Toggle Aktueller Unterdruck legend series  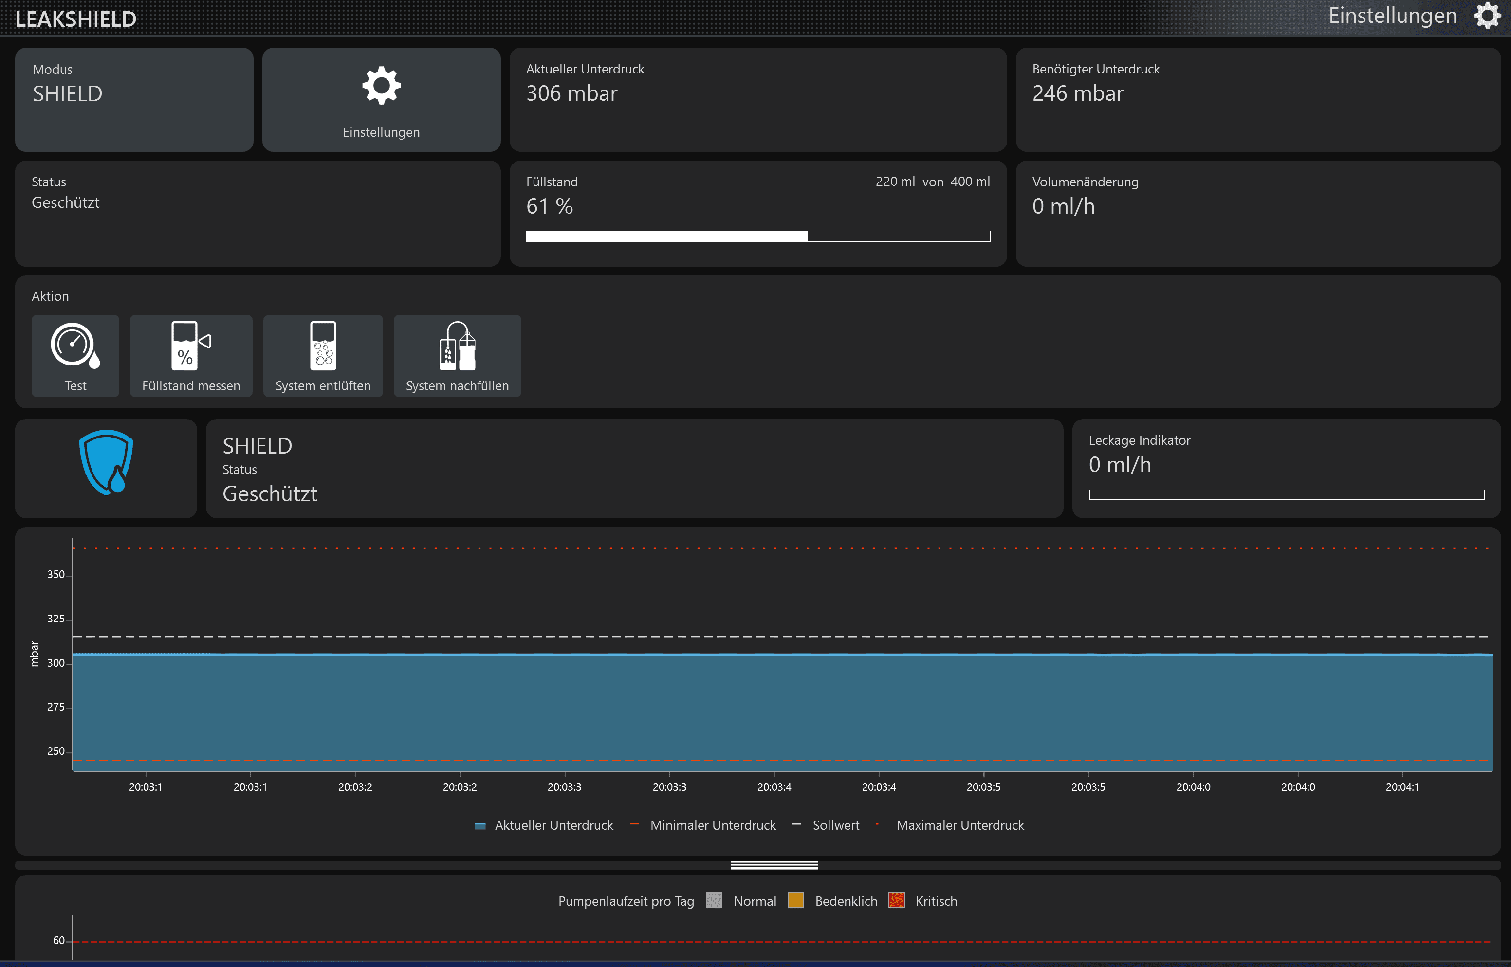553,825
